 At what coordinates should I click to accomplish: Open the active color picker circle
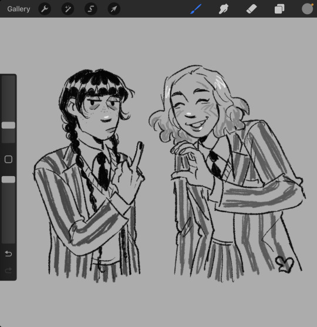pyautogui.click(x=307, y=9)
